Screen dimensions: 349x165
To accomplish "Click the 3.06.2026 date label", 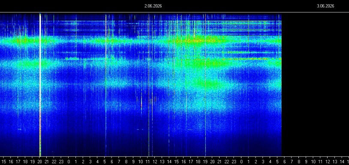I will 325,6.
